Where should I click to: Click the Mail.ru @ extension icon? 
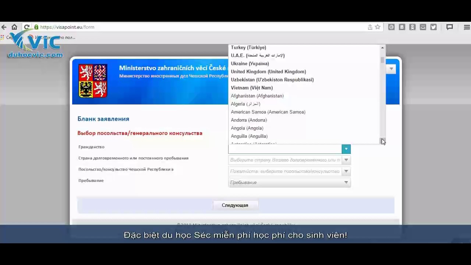point(392,27)
